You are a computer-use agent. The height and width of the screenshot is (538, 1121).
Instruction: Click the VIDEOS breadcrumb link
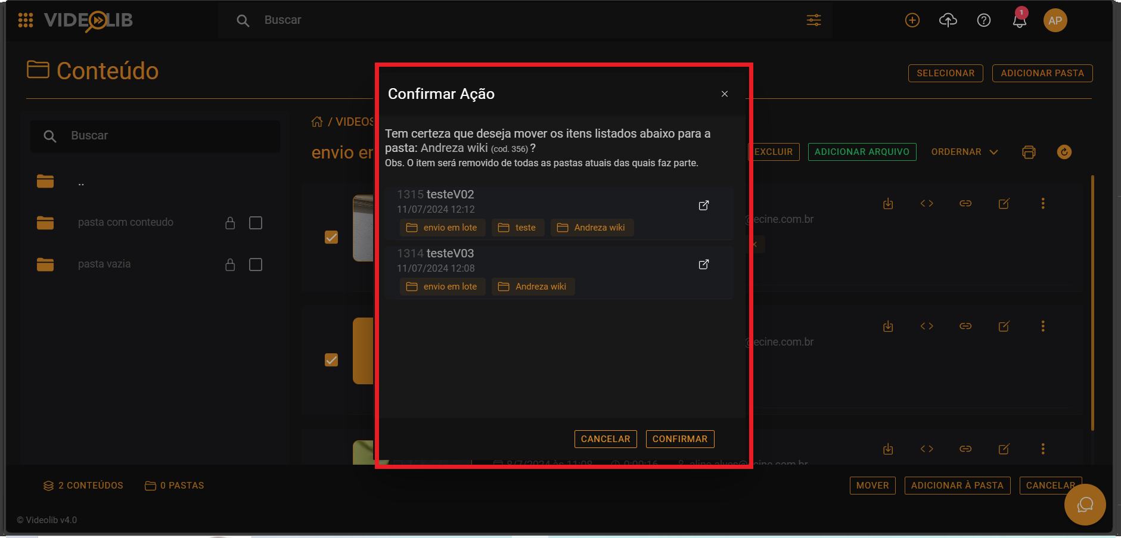click(x=354, y=122)
